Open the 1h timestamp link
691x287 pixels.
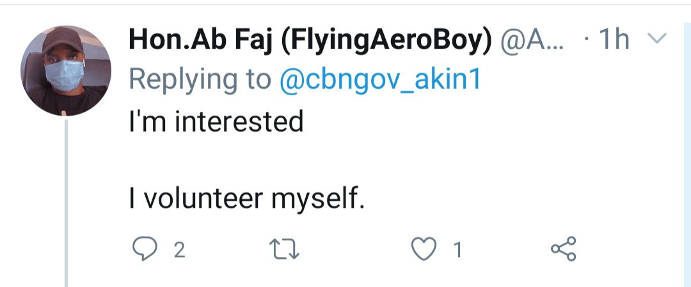[612, 42]
